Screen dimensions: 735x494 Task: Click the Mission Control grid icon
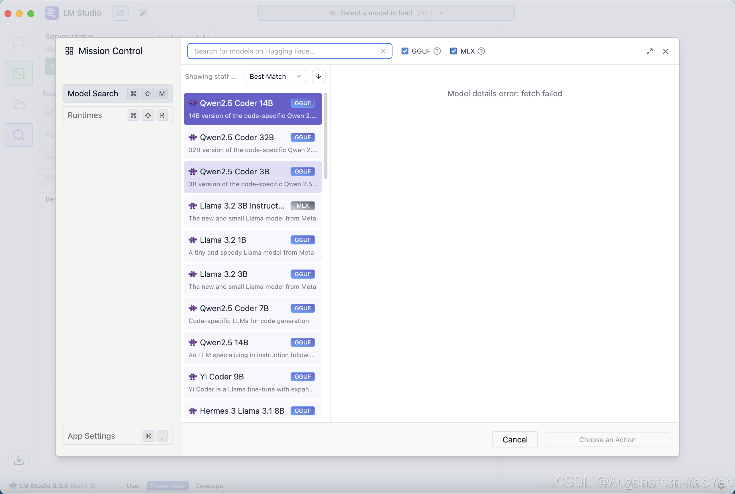click(69, 51)
